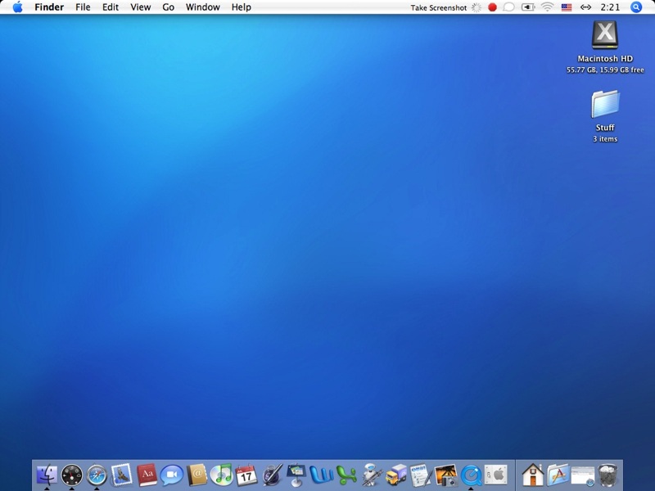The image size is (655, 491).
Task: Click the 2:21 menu bar clock
Action: click(610, 7)
